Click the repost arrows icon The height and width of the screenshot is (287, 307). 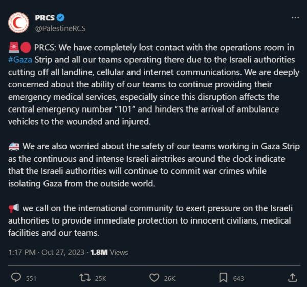click(x=85, y=278)
